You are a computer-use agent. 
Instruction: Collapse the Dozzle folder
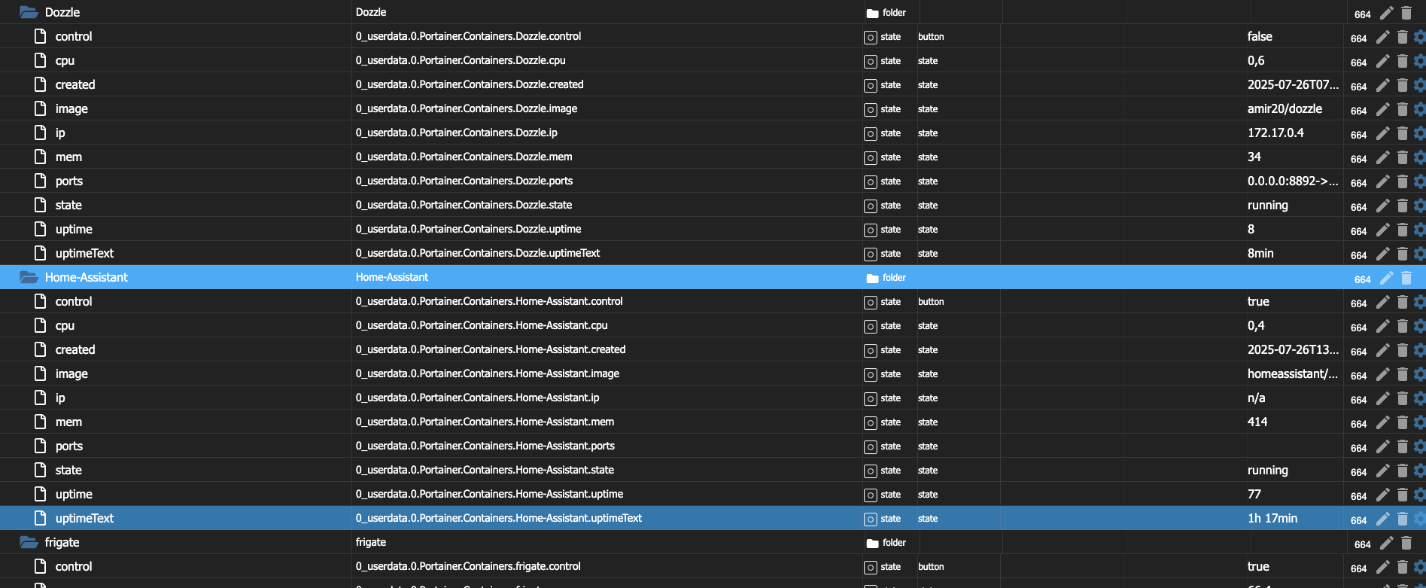point(29,12)
